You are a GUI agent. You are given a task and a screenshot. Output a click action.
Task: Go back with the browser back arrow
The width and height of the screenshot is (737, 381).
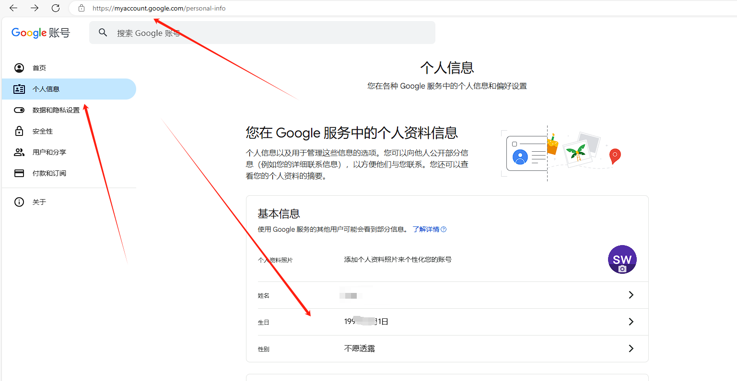point(13,8)
